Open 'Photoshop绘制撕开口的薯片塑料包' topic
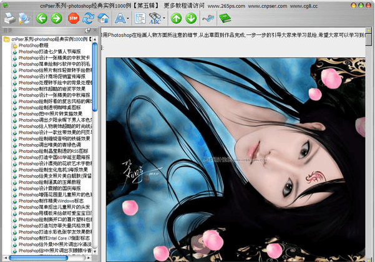The height and width of the screenshot is (262, 375). [56, 220]
